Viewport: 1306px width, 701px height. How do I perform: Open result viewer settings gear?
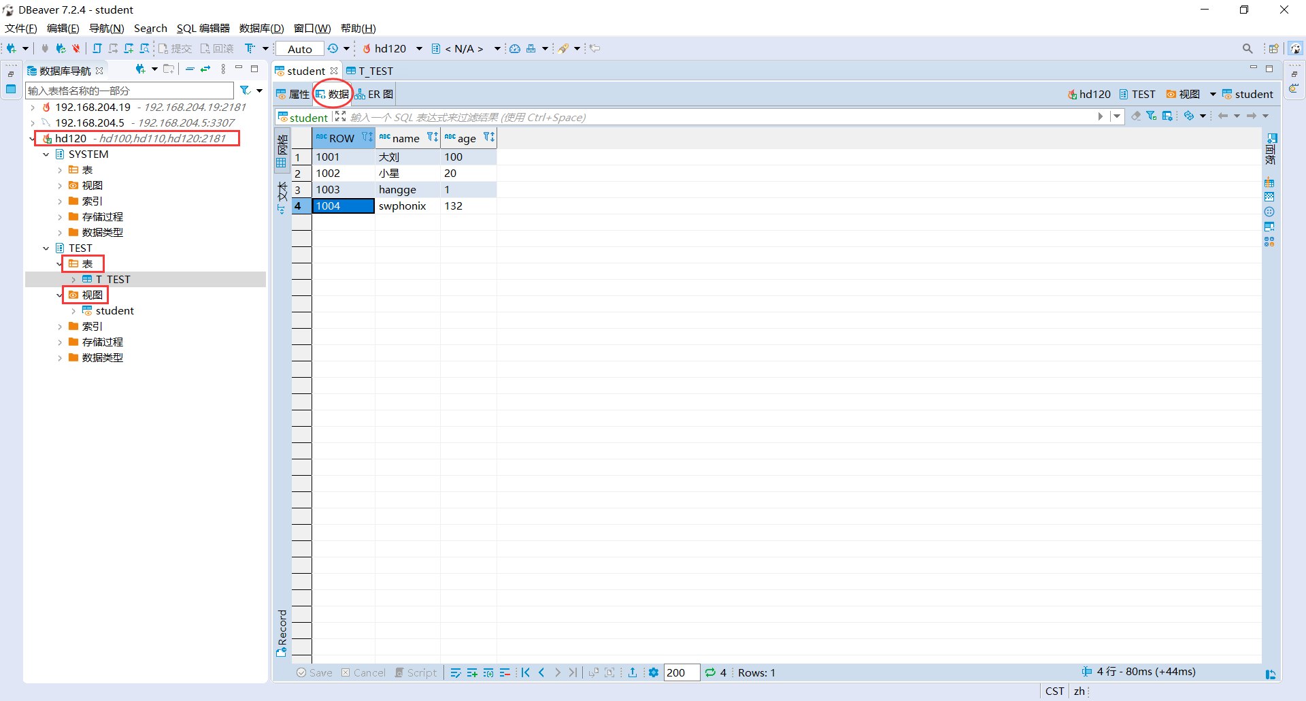click(654, 672)
